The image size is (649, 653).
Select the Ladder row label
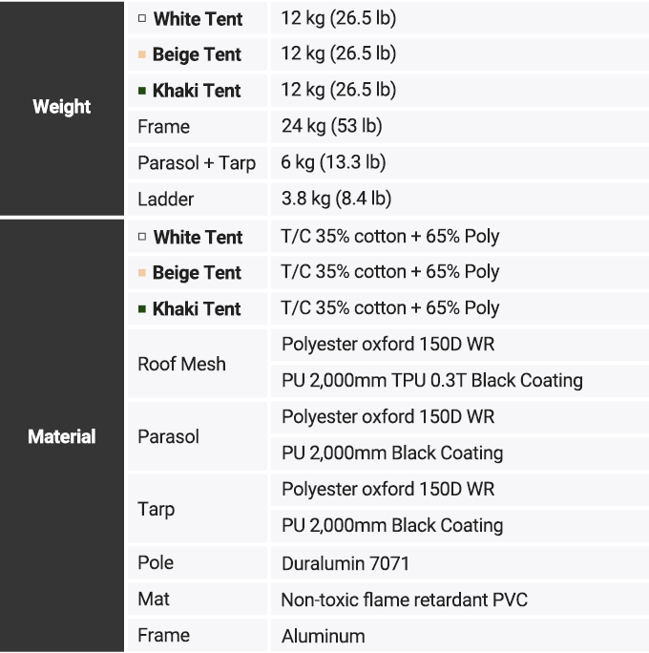(165, 200)
